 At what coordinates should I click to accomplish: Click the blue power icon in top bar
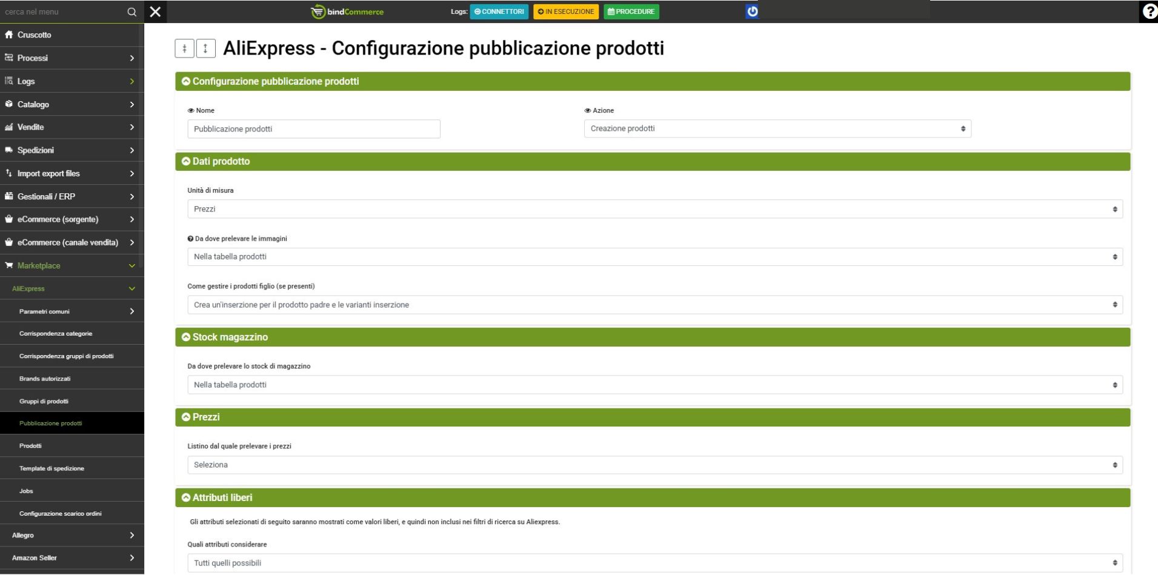(752, 12)
